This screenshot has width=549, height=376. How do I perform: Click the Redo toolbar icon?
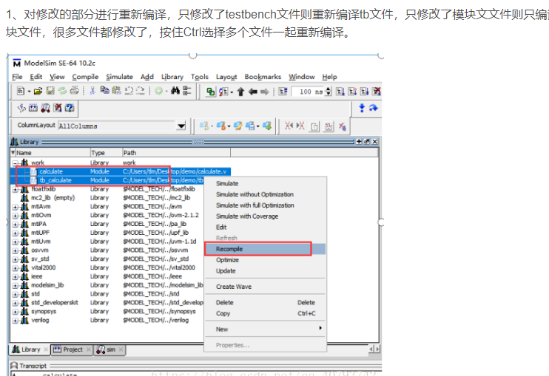(141, 91)
